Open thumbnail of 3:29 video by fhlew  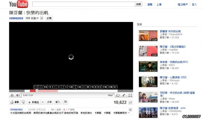(148, 97)
